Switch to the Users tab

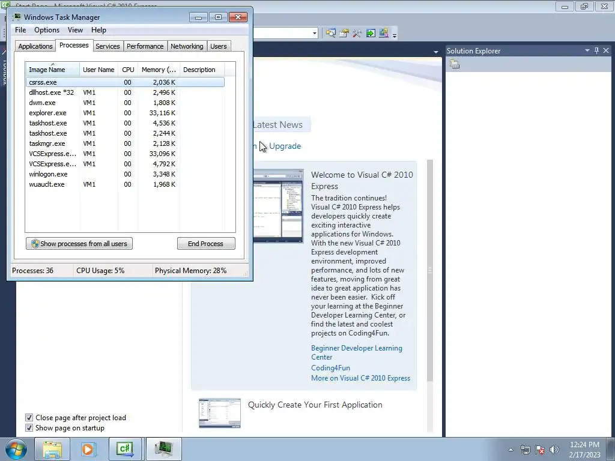tap(219, 46)
